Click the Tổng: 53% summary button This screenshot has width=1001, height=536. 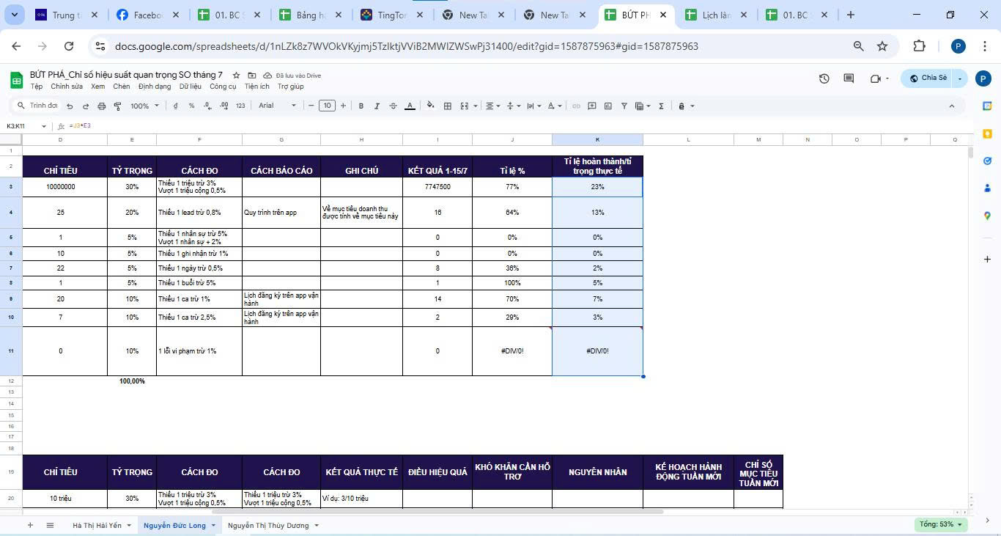click(x=941, y=524)
